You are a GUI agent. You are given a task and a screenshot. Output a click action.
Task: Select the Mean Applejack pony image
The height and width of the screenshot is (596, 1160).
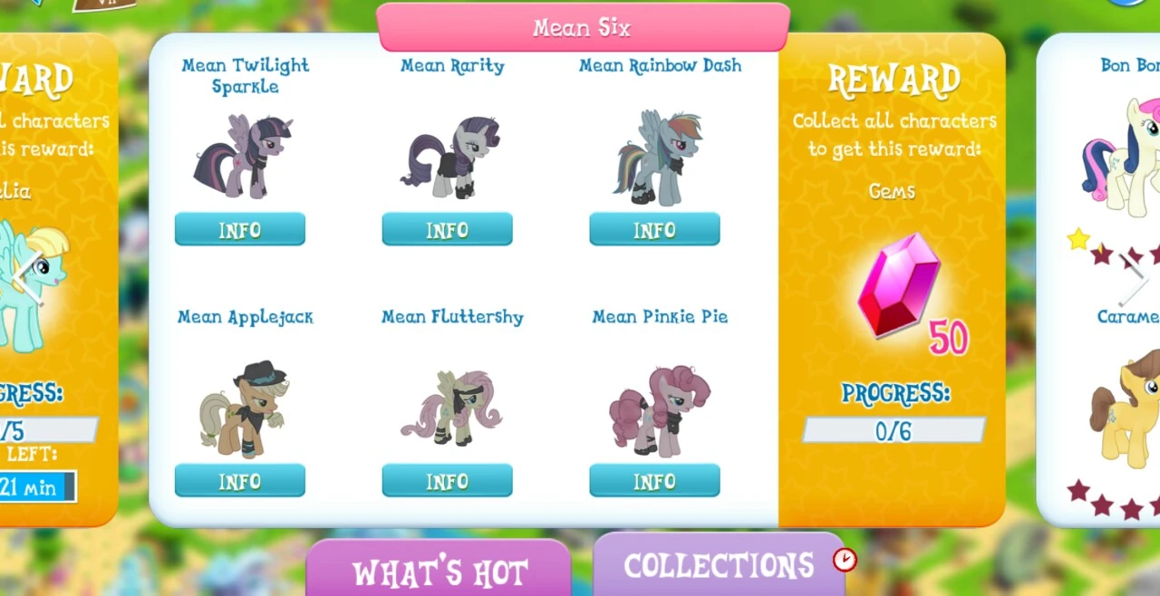[244, 409]
